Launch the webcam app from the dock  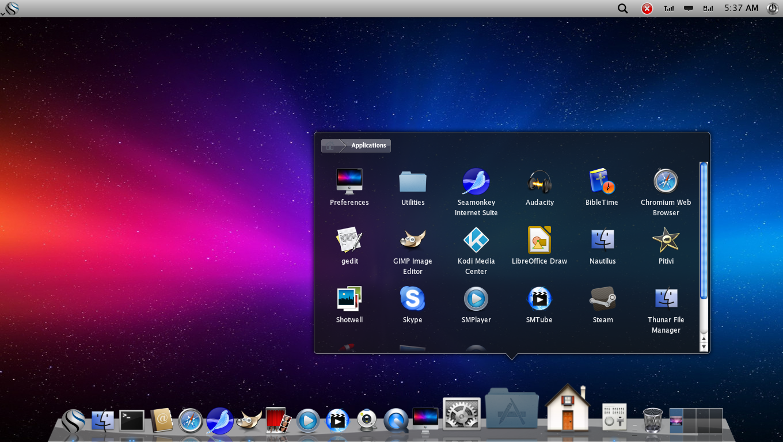pyautogui.click(x=367, y=421)
